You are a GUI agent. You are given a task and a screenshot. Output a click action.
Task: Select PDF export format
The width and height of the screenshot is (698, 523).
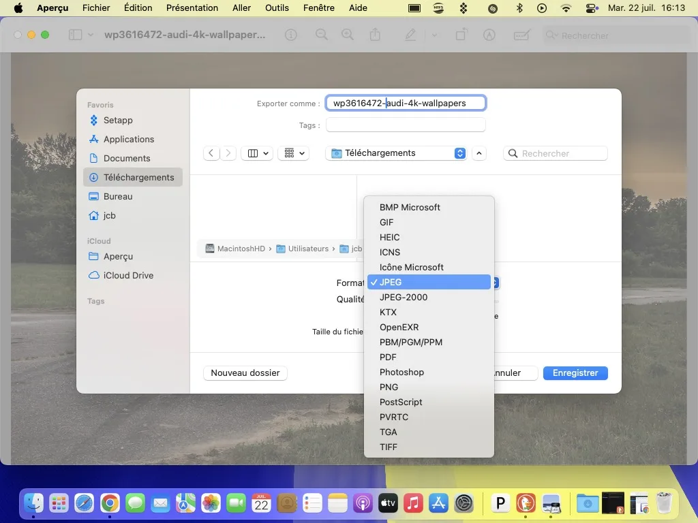(x=429, y=357)
